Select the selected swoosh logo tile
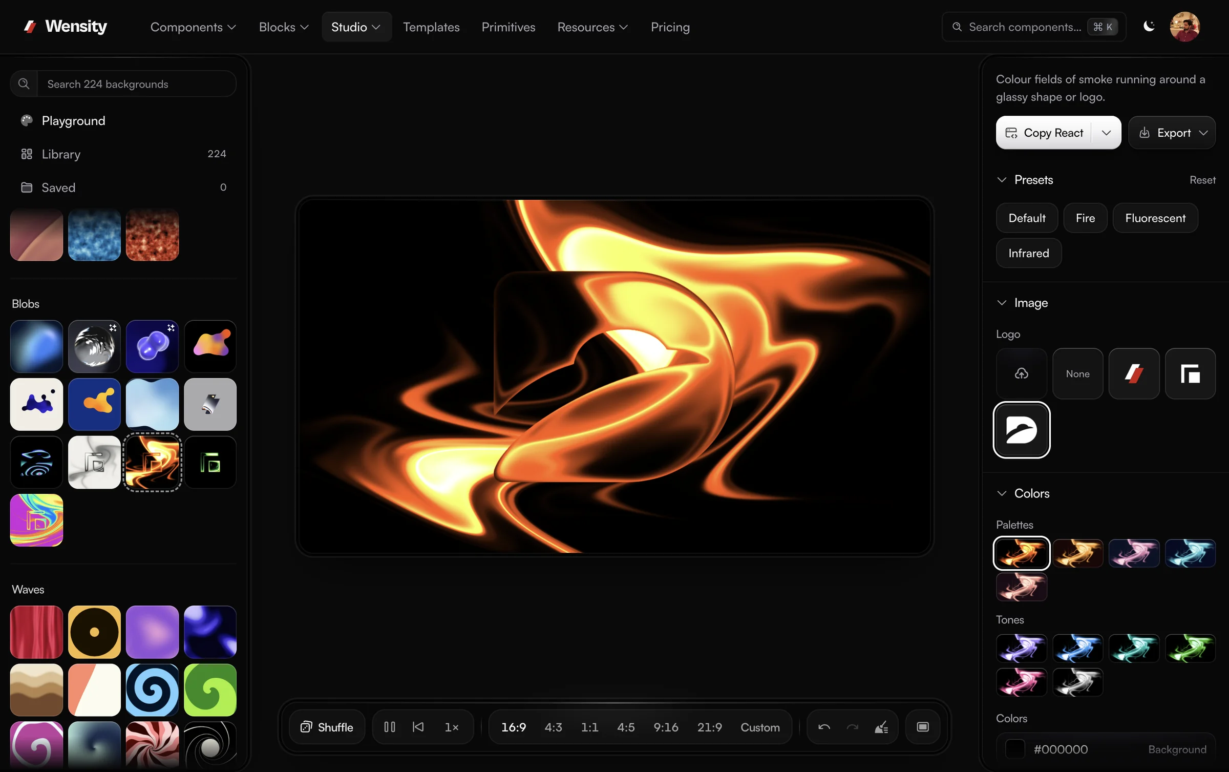Screen dimensions: 1229x772 (1022, 430)
